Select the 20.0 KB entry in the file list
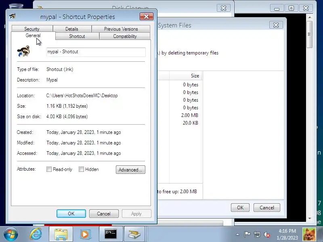The image size is (323, 242). 190,123
